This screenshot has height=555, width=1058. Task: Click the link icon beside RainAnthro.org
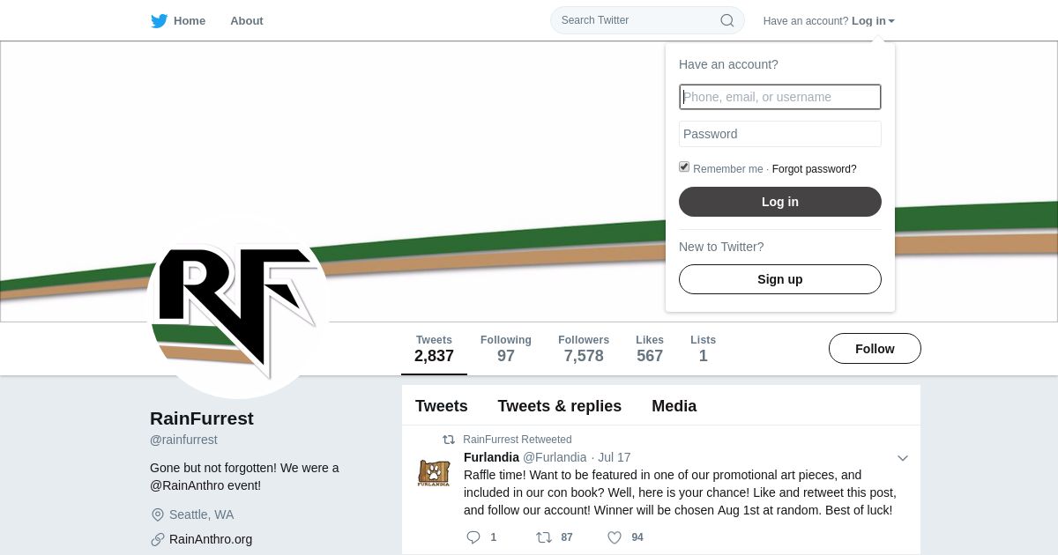158,539
